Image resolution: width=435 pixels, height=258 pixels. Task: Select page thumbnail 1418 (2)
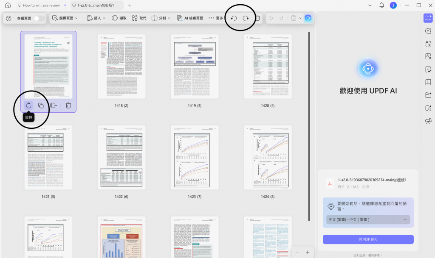pos(121,67)
